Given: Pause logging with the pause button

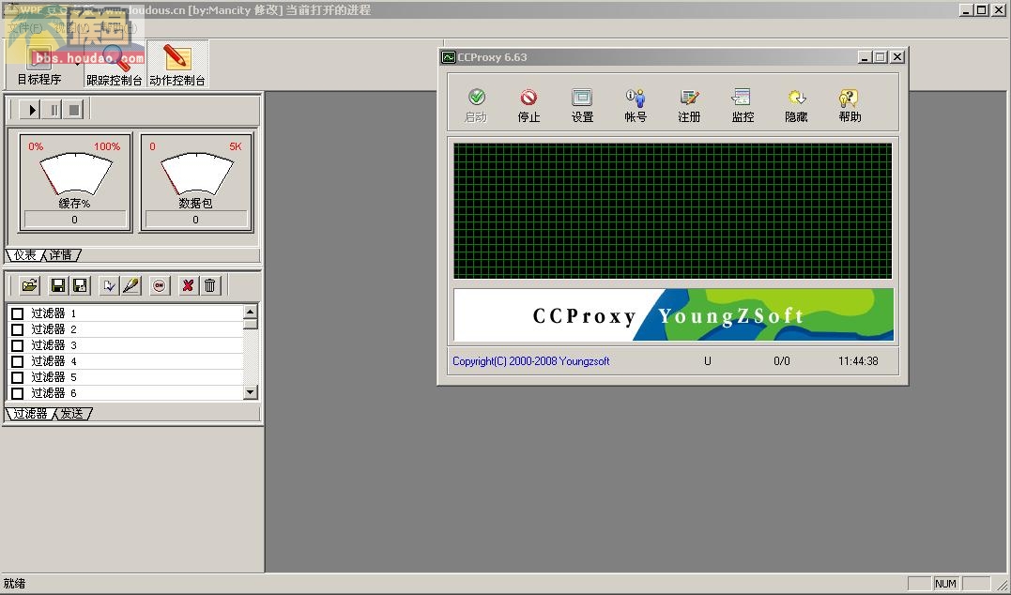Looking at the screenshot, I should pos(54,110).
